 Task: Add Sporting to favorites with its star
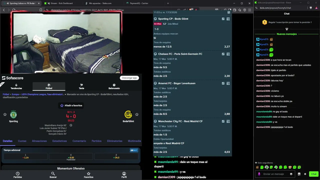5,114
